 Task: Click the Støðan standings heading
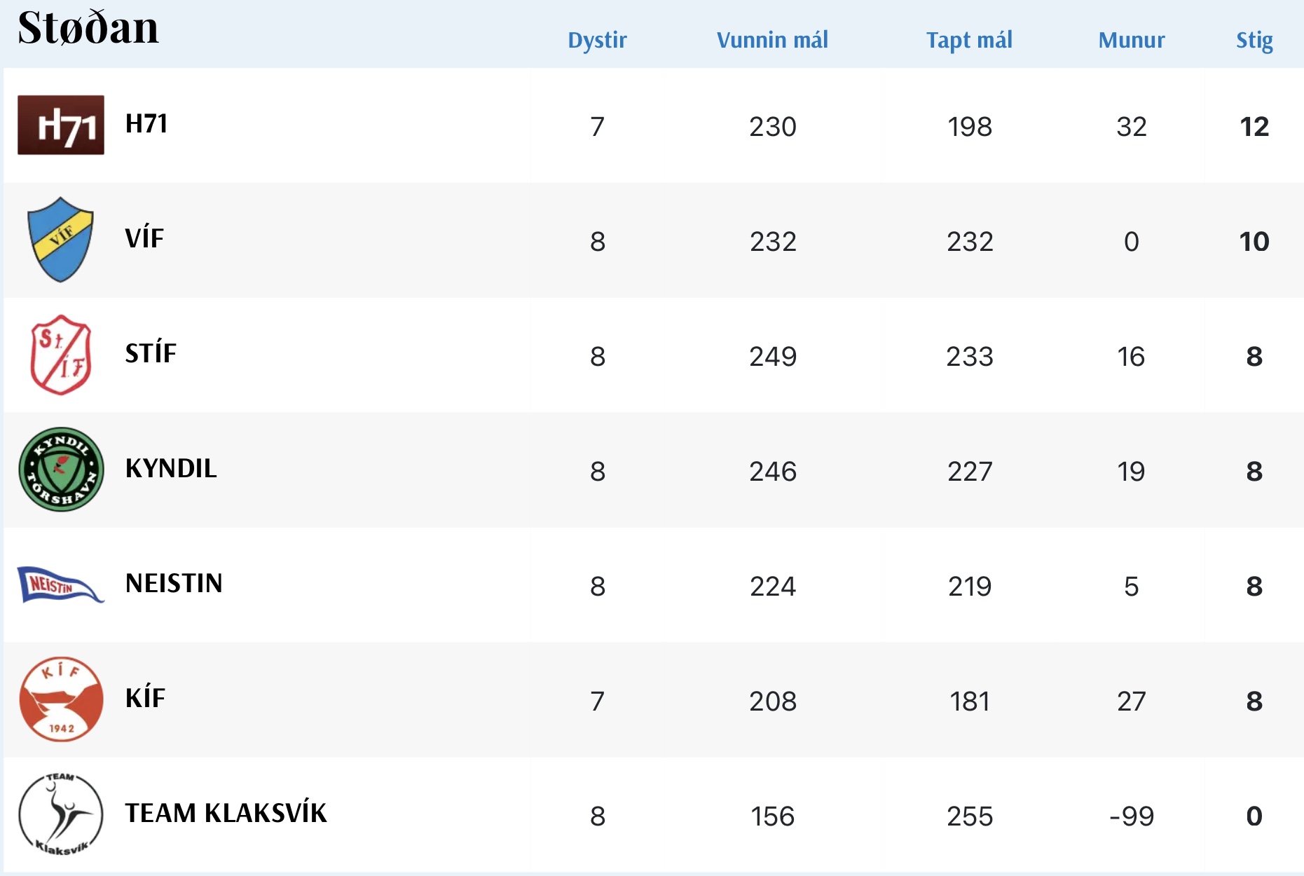click(88, 28)
